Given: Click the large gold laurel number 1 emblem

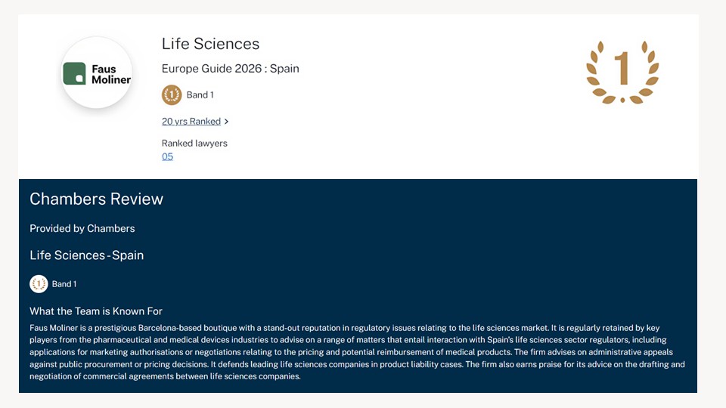Looking at the screenshot, I should pyautogui.click(x=622, y=72).
